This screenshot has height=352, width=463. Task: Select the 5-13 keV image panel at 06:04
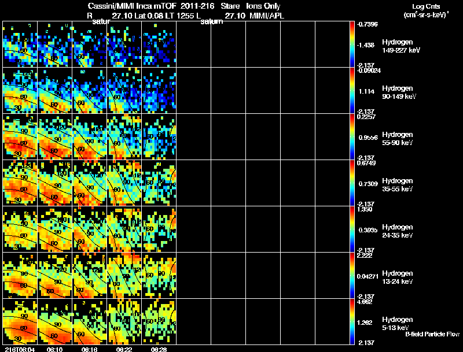[x=20, y=321]
